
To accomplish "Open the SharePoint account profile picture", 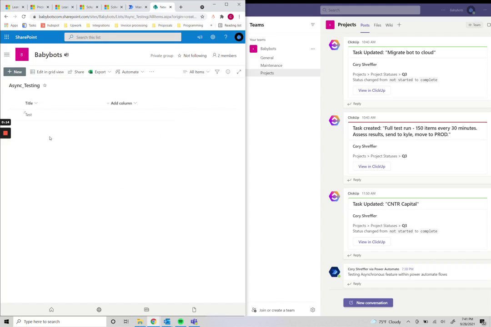I will 239,37.
